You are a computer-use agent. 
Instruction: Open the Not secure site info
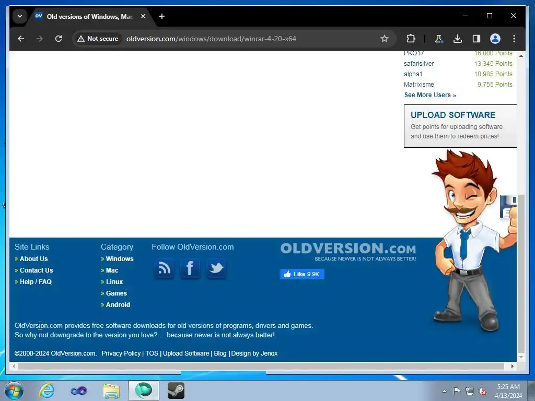[98, 39]
